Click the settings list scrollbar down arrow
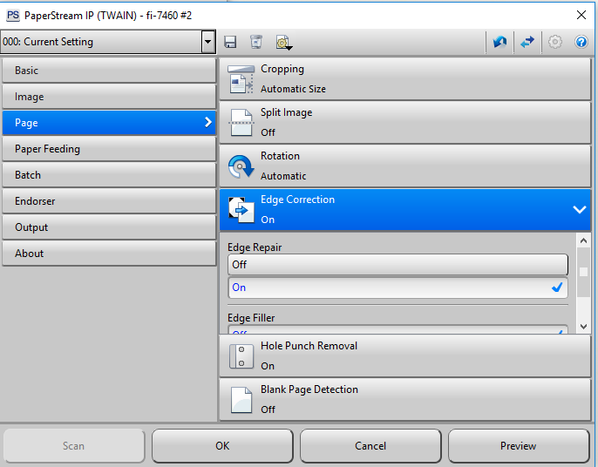The height and width of the screenshot is (467, 598). point(583,327)
